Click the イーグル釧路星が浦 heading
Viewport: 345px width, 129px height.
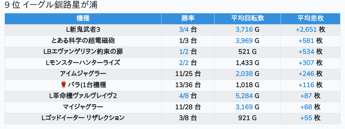[60, 5]
